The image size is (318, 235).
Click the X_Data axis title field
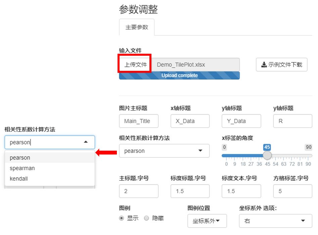tap(190, 121)
